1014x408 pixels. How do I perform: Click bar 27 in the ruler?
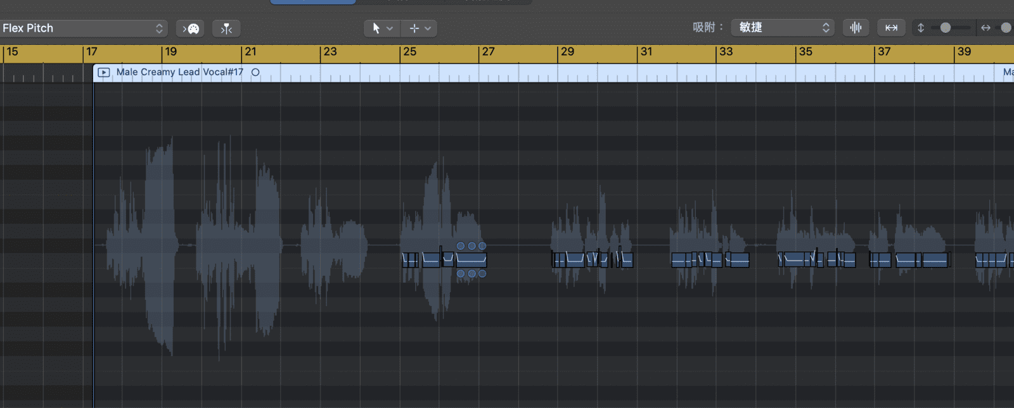[x=489, y=52]
